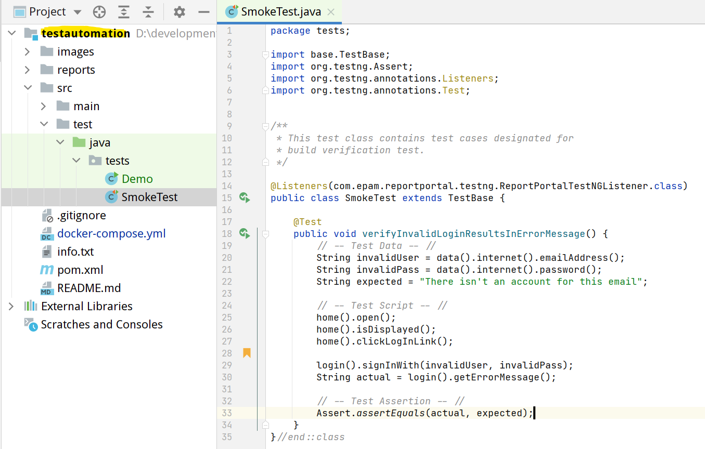Fold the Javadoc comment block at line 9

(x=265, y=126)
